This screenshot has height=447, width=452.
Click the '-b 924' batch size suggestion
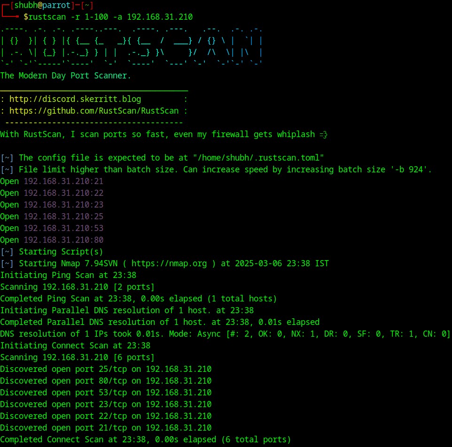coord(408,170)
